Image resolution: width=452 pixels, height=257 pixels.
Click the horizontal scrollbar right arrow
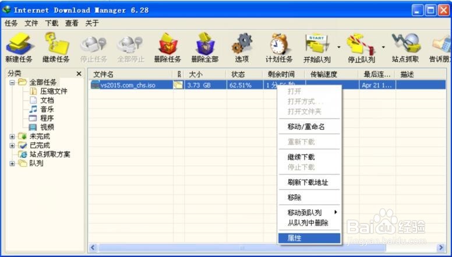point(441,248)
